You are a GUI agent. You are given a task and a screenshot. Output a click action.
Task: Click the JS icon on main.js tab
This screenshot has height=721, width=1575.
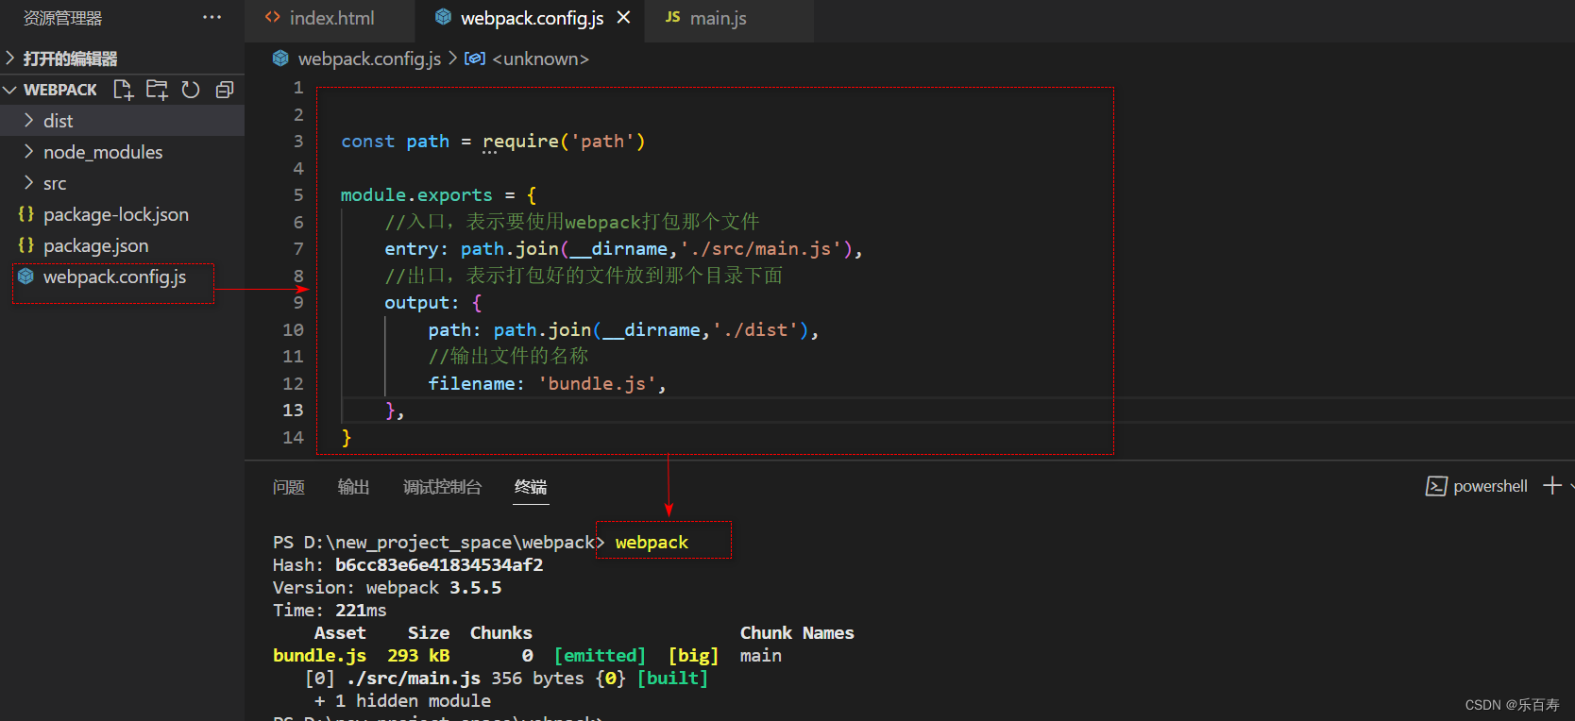tap(673, 17)
